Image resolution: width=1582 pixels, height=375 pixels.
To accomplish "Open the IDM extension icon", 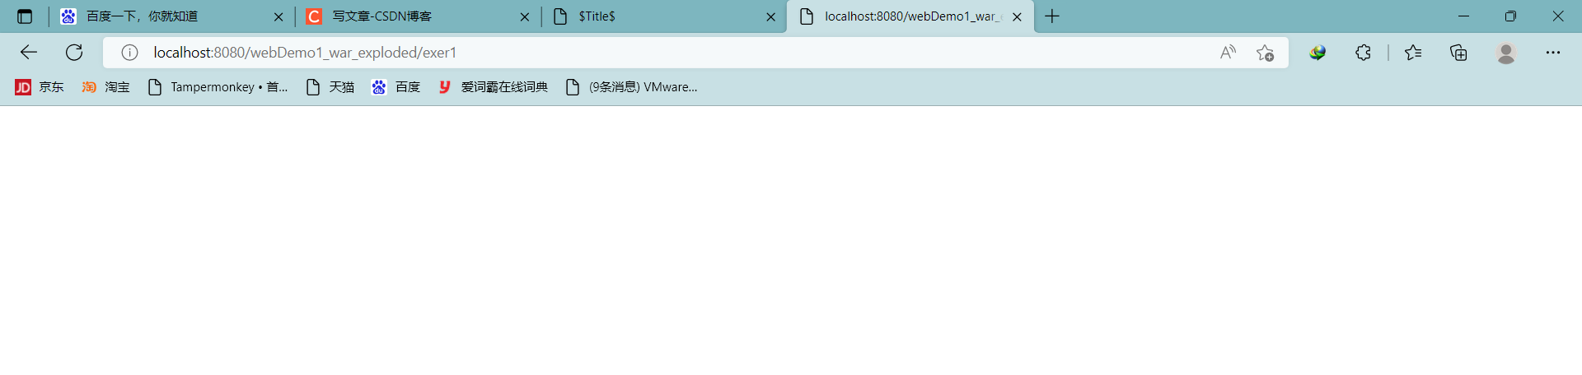I will point(1318,53).
